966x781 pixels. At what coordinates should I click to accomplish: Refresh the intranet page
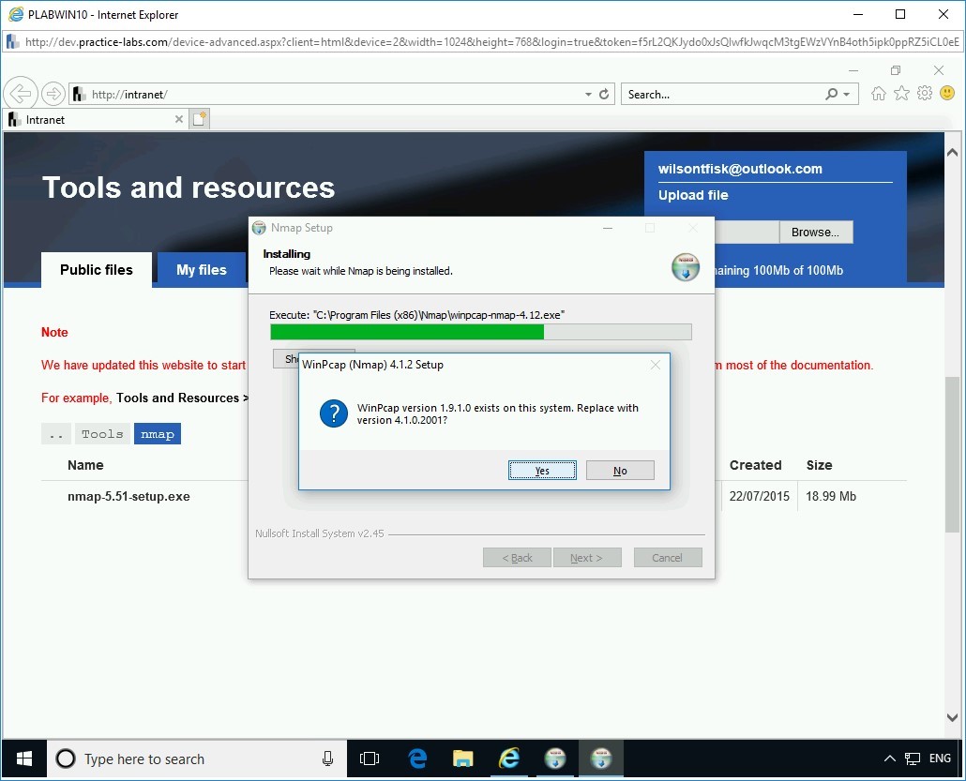[601, 93]
